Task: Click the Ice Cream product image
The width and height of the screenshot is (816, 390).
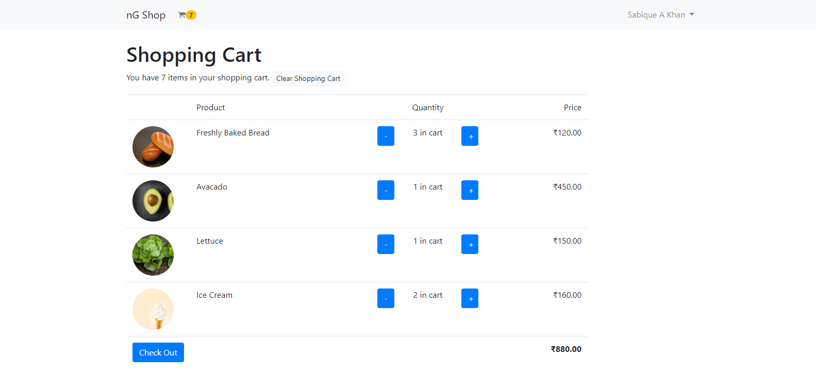Action: pos(153,309)
